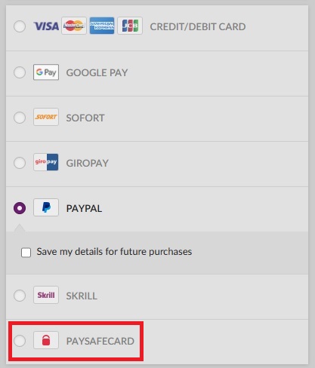
Task: Select the Skrill radio button
Action: click(x=20, y=296)
